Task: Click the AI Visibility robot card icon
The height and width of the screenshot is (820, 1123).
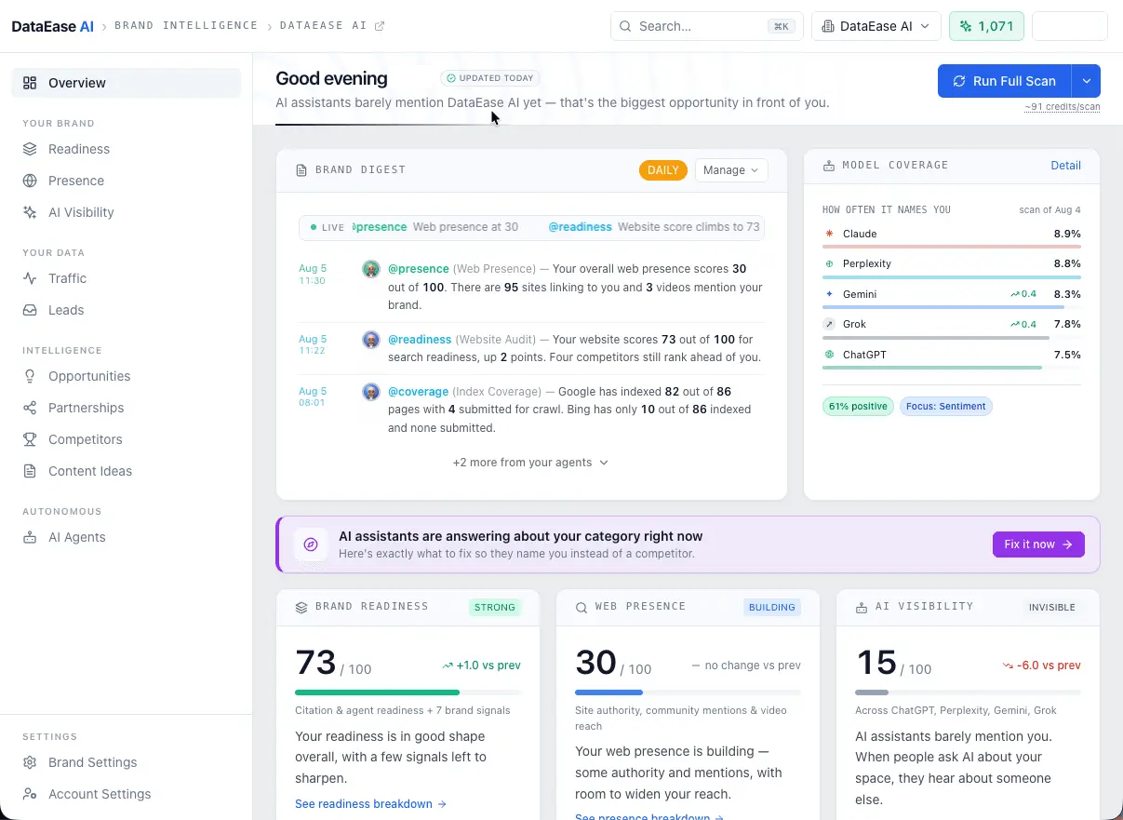Action: click(862, 607)
